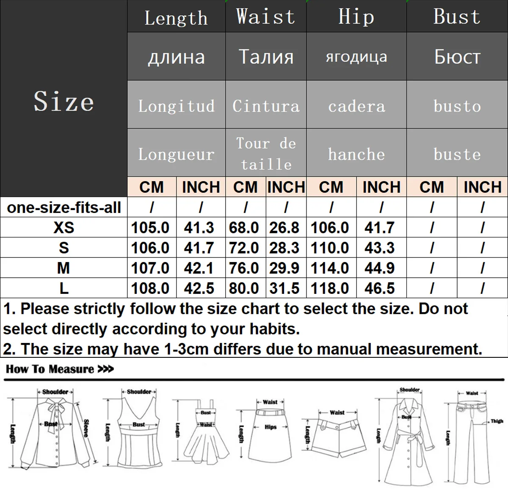Click the Russian header Бюст

pos(457,56)
